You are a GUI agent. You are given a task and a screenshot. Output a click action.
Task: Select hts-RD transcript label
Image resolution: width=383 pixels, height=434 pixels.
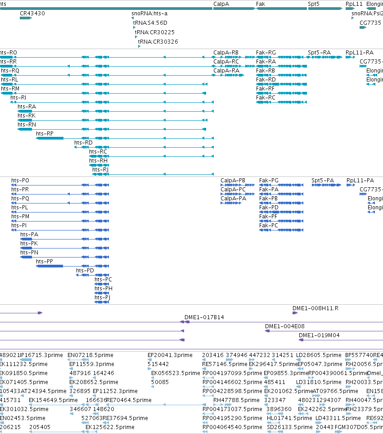coord(83,143)
